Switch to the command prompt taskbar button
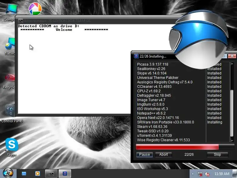237x178 pixels. click(x=51, y=174)
